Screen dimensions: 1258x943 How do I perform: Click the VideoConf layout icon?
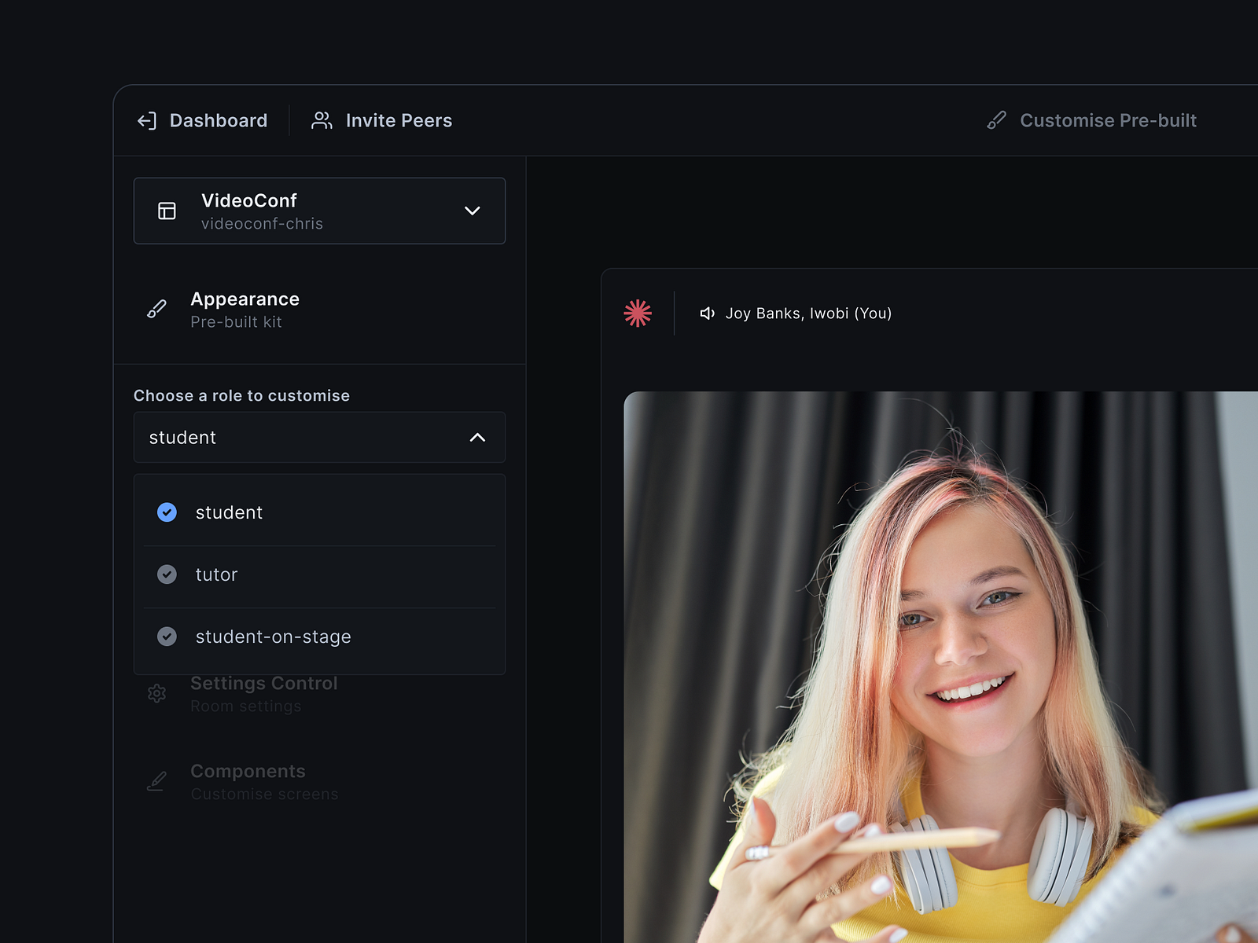(165, 211)
